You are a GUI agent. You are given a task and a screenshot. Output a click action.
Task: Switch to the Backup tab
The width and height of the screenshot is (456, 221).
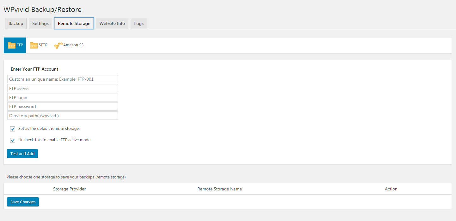tap(15, 23)
